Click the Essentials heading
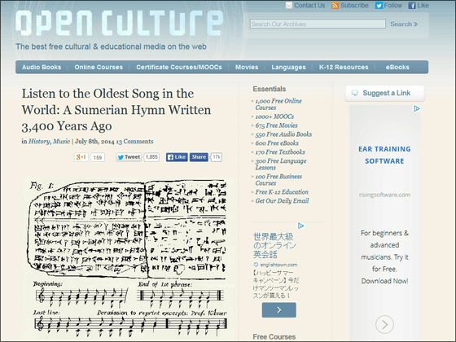 pos(270,89)
